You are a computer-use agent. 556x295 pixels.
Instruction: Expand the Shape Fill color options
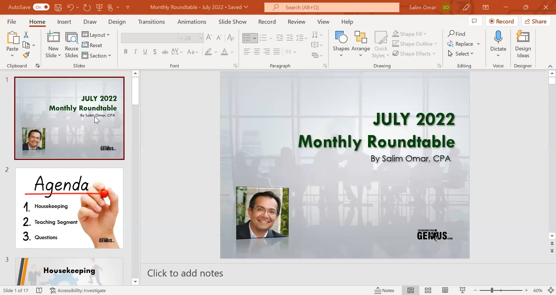coord(425,34)
